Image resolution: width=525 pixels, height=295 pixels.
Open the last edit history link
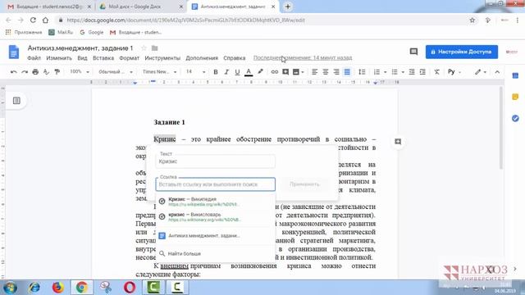303,58
